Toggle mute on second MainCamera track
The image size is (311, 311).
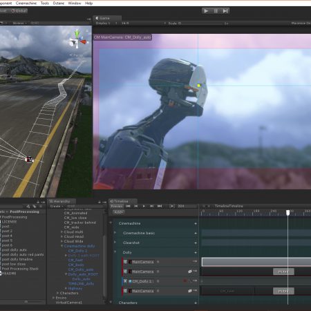tap(190, 272)
